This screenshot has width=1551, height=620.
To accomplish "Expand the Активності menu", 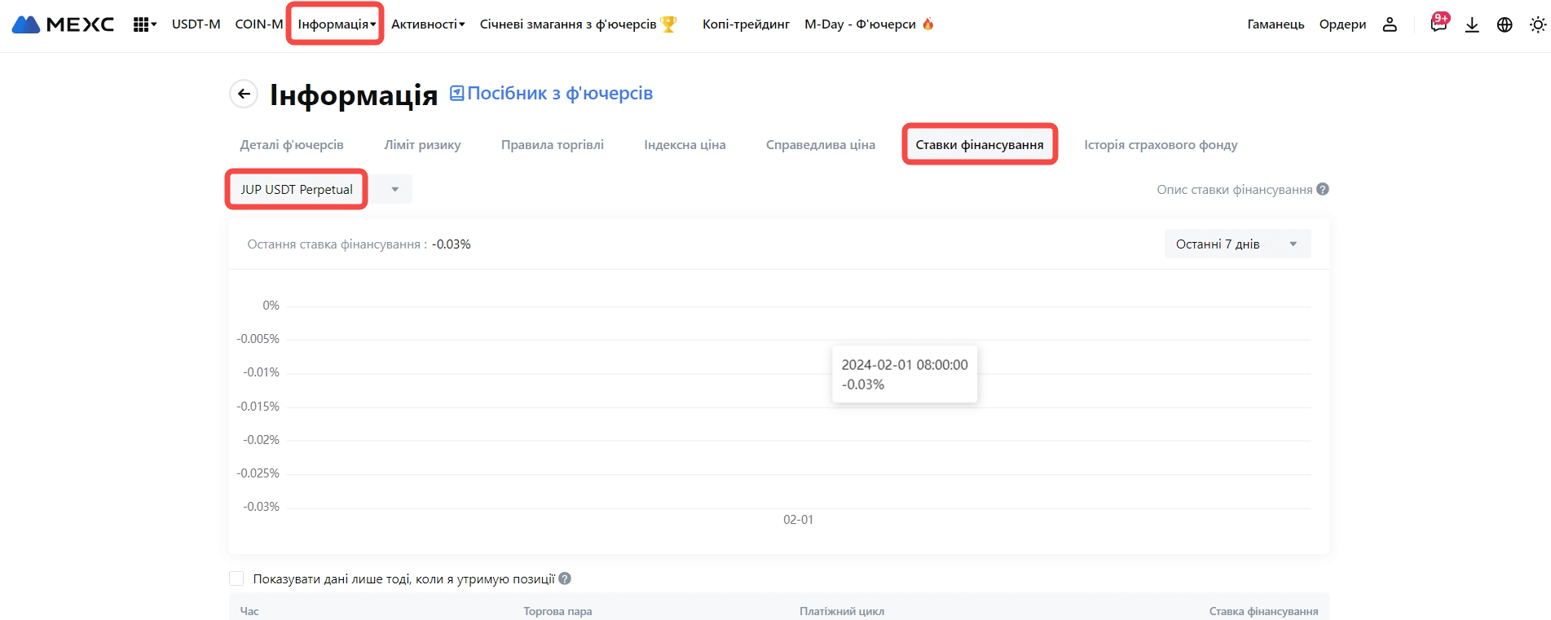I will click(x=428, y=24).
